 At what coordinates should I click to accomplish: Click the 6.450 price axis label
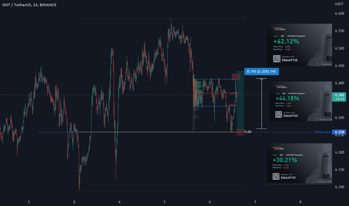[x=339, y=66]
